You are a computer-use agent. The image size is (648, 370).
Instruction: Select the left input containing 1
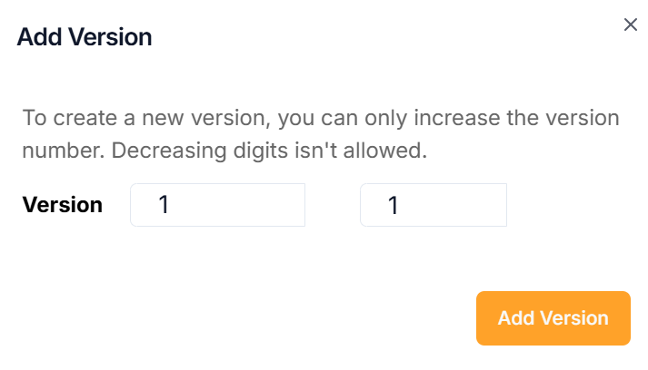[217, 205]
